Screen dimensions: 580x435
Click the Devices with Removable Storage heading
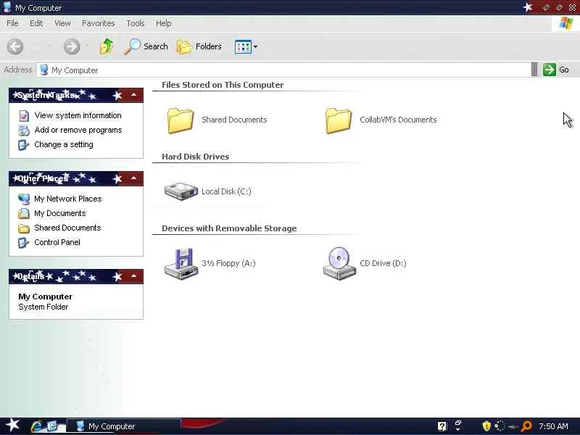pyautogui.click(x=229, y=228)
